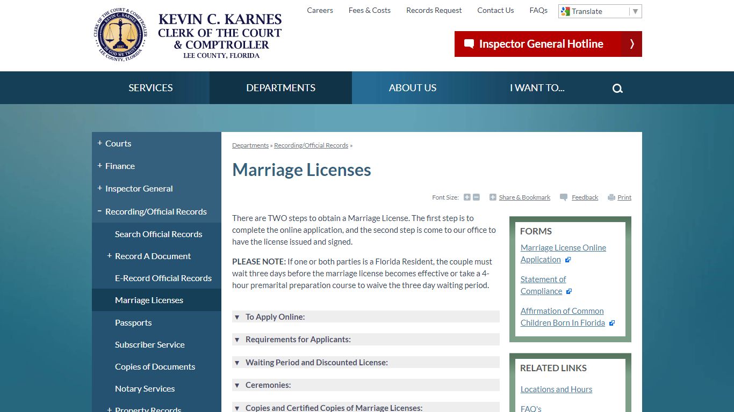This screenshot has height=412, width=734.
Task: Open Subscriber Service sidebar page
Action: tap(150, 344)
